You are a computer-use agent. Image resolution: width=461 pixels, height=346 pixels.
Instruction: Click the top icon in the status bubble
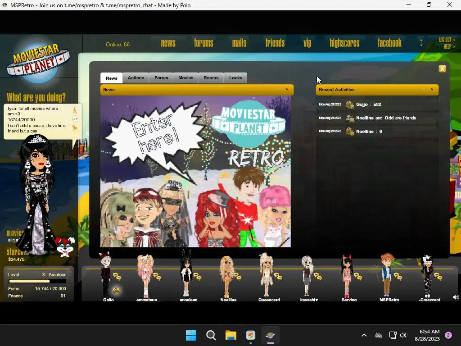point(75,110)
